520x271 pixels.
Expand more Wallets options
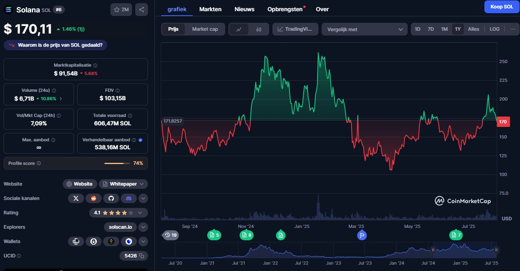(143, 241)
